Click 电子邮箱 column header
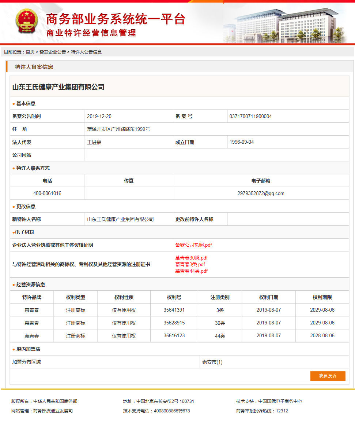Screen dimensions: 355x441 click(x=261, y=181)
